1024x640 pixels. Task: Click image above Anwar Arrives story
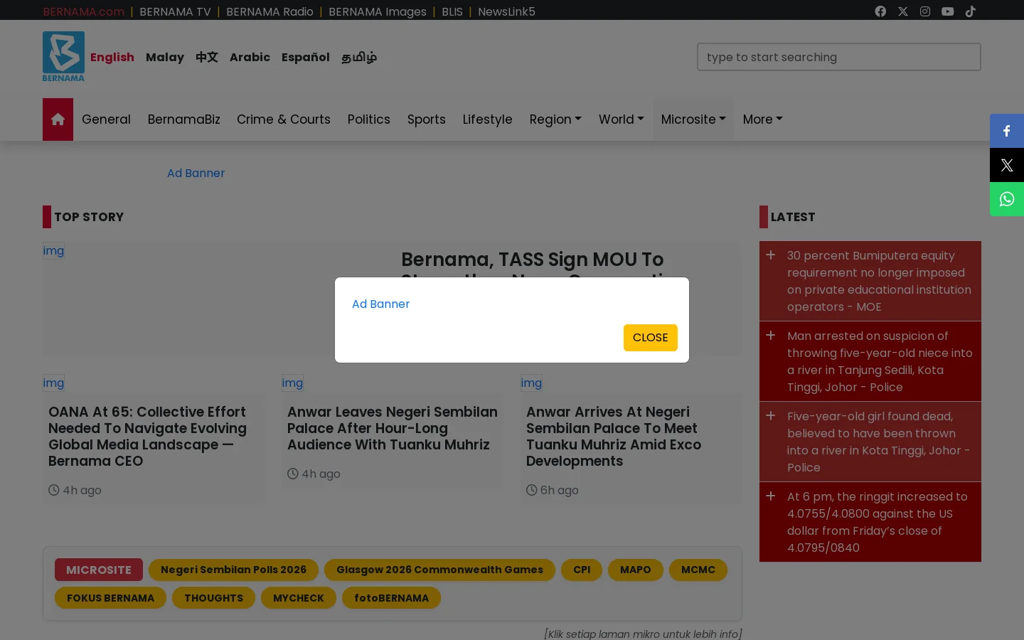pos(531,383)
